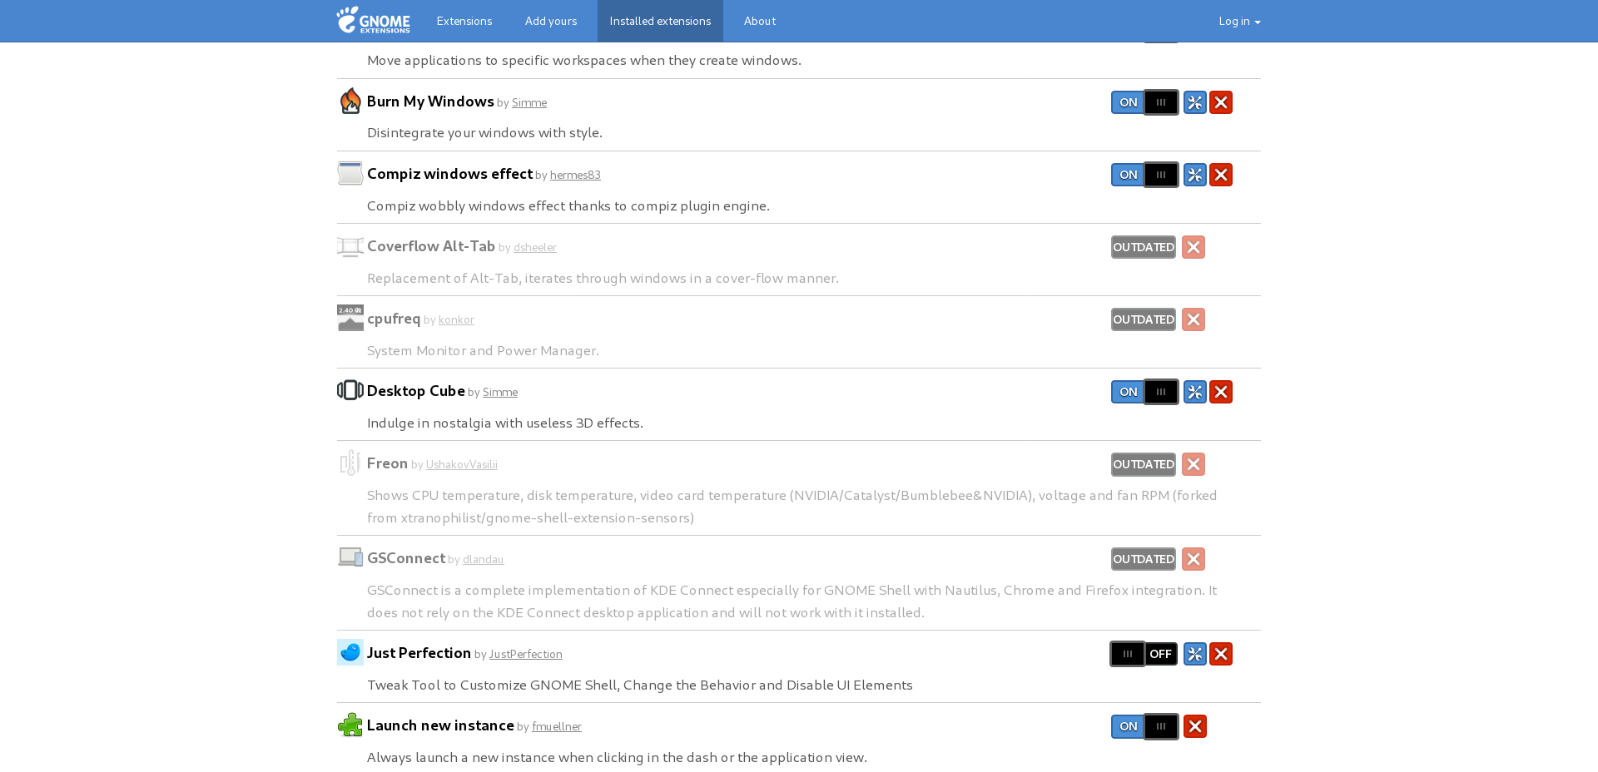Image resolution: width=1598 pixels, height=772 pixels.
Task: Click the Launch new instance puzzle icon
Action: pos(350,725)
